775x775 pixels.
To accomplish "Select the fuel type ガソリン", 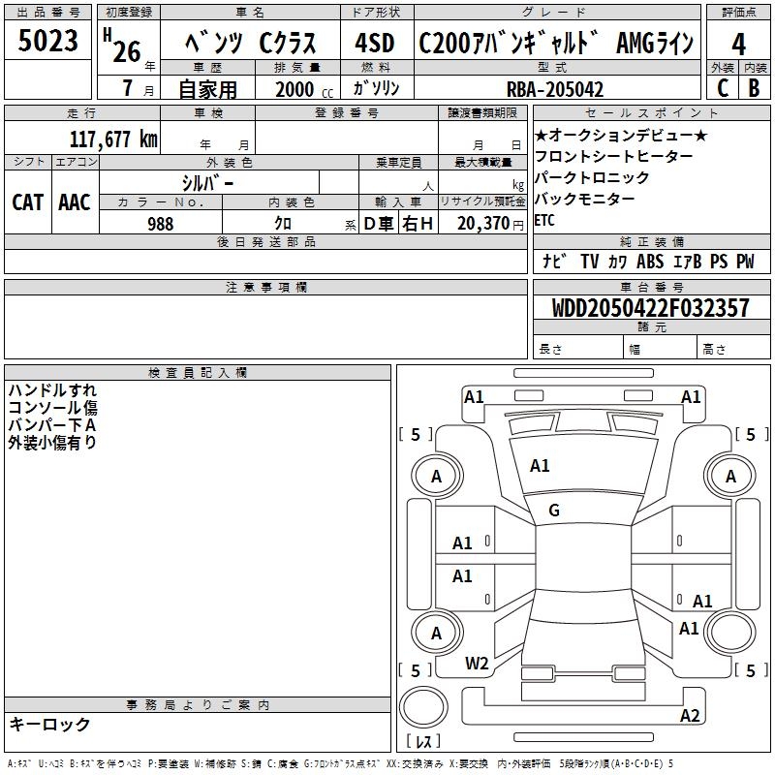I will pyautogui.click(x=376, y=88).
